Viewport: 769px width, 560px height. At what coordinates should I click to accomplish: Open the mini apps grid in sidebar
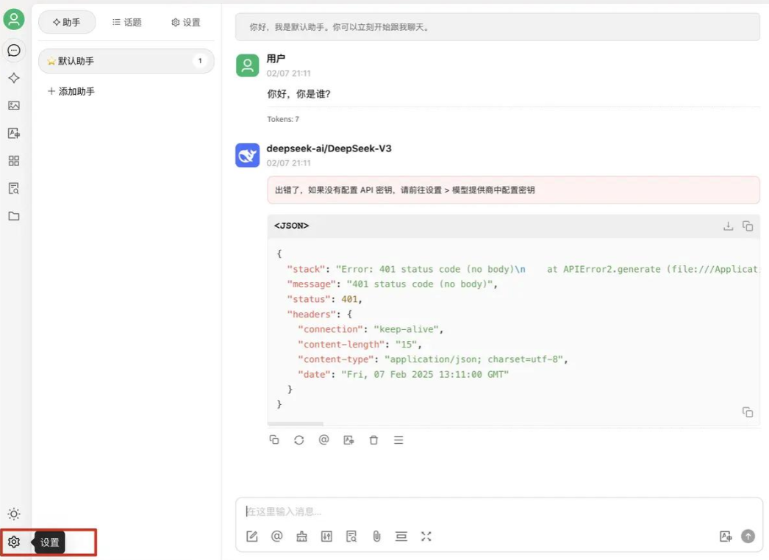[x=14, y=161]
